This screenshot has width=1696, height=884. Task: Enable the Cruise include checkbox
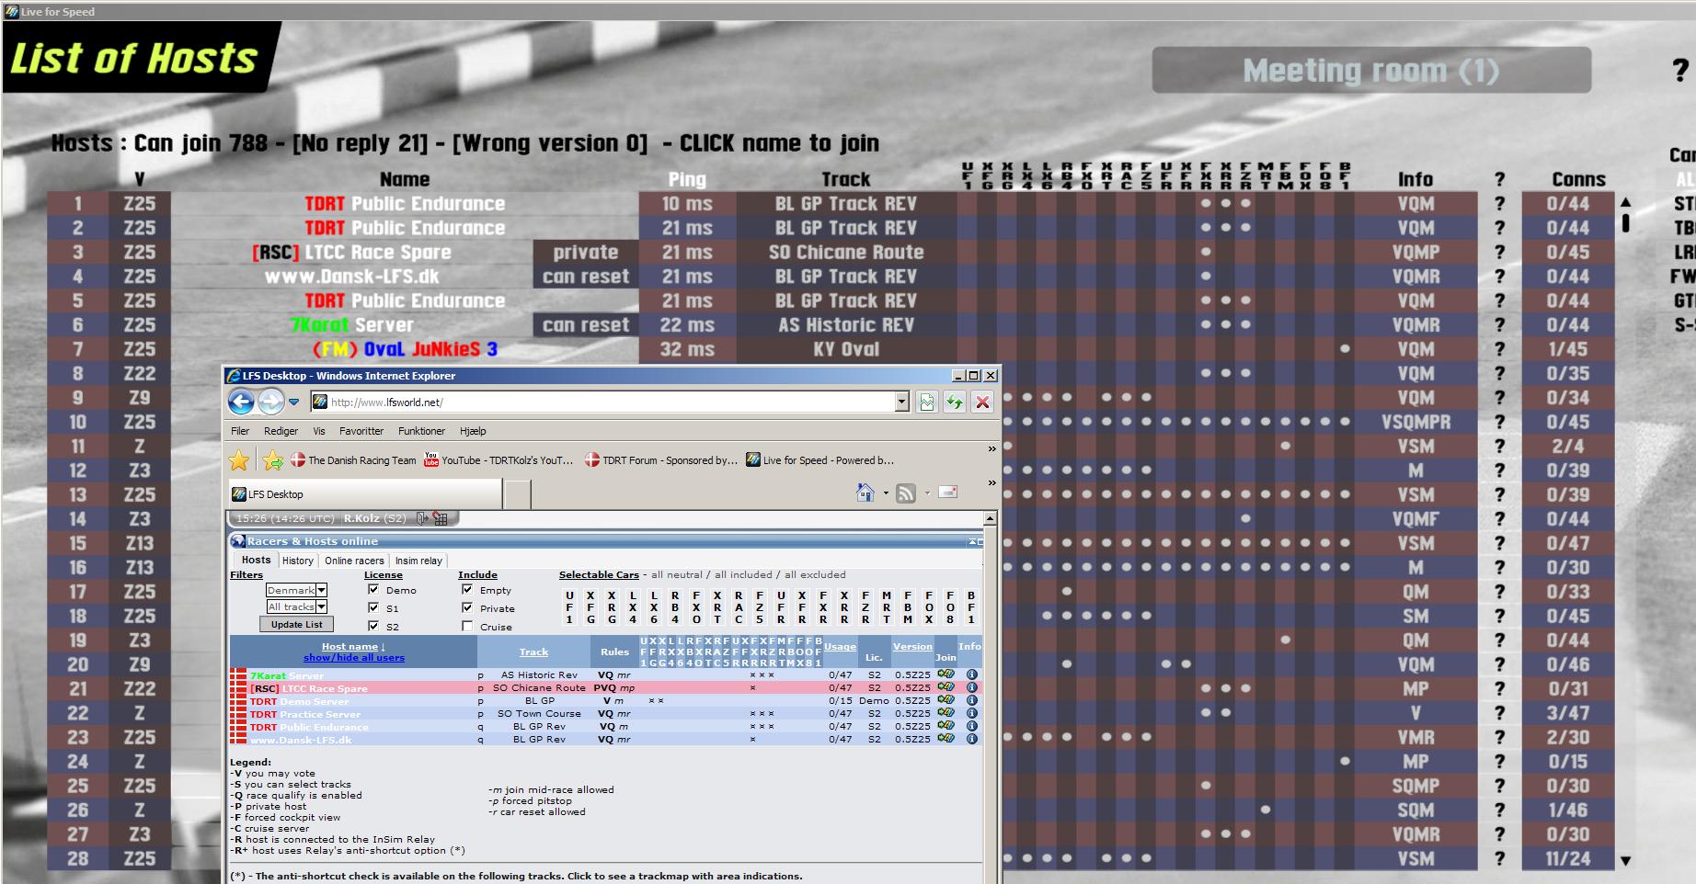tap(467, 627)
